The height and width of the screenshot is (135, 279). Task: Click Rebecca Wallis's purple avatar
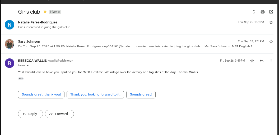[10, 63]
